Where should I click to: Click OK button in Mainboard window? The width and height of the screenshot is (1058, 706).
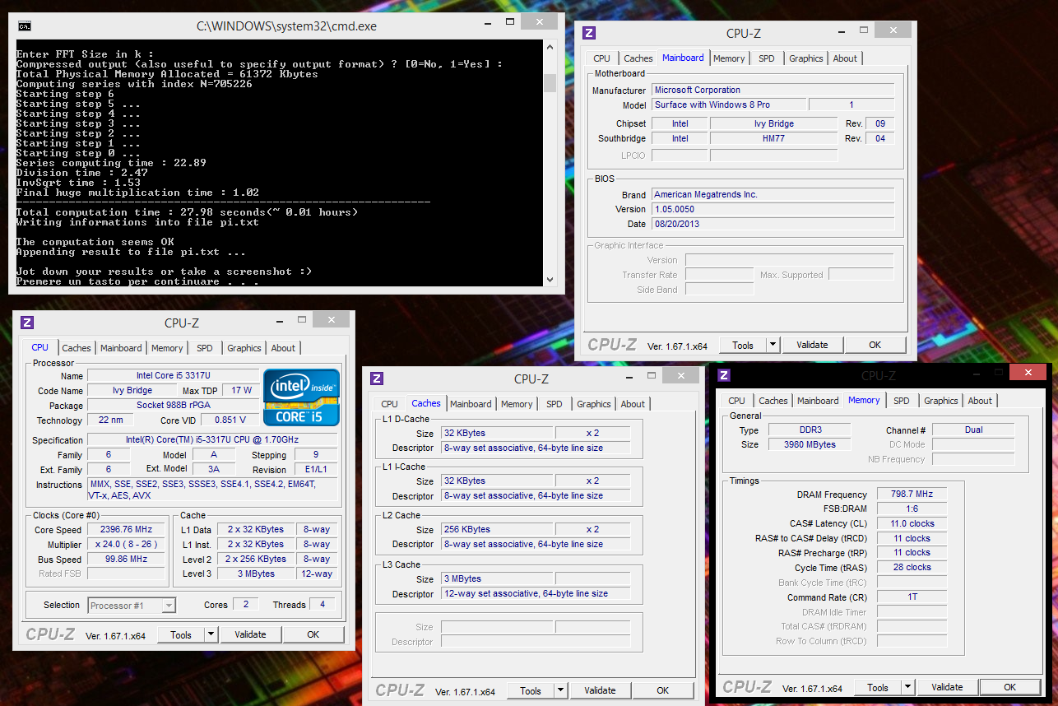pyautogui.click(x=875, y=345)
